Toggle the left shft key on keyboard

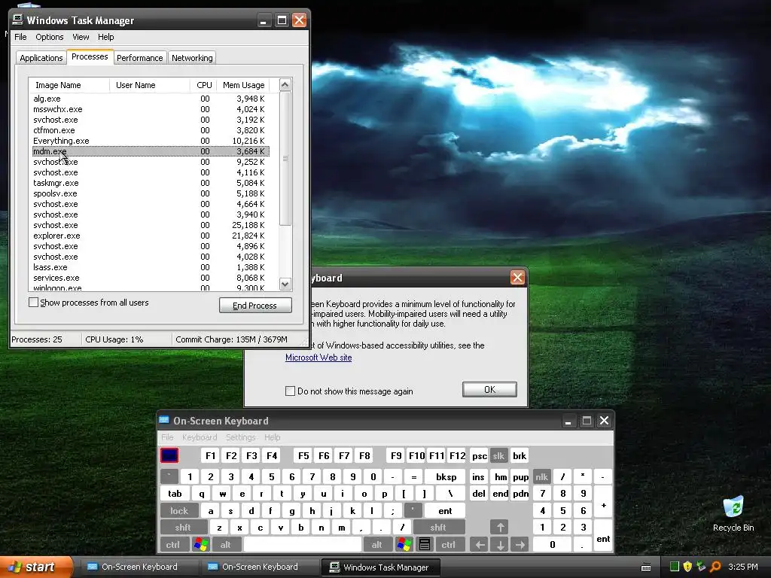click(183, 528)
